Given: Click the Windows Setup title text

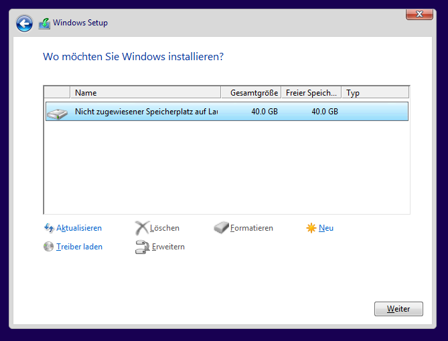Looking at the screenshot, I should [80, 23].
